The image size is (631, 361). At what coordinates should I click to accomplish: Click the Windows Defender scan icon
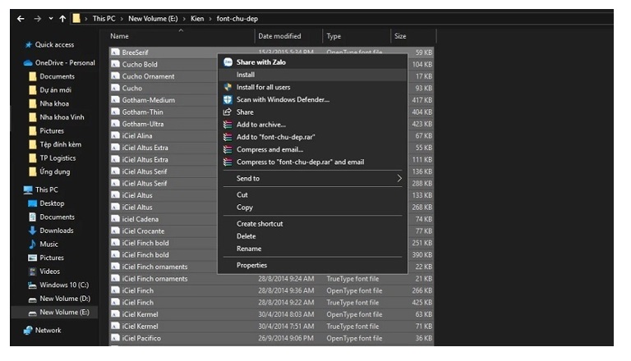228,99
